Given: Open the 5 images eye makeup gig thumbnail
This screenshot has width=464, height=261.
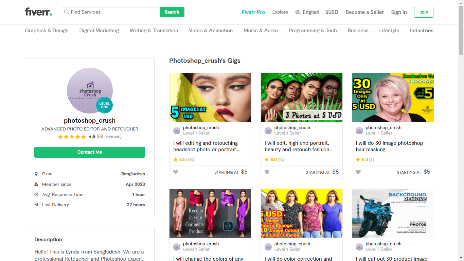Looking at the screenshot, I should pos(210,98).
